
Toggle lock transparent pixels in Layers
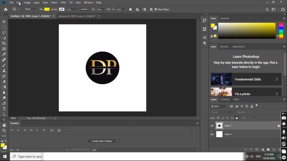point(218,118)
